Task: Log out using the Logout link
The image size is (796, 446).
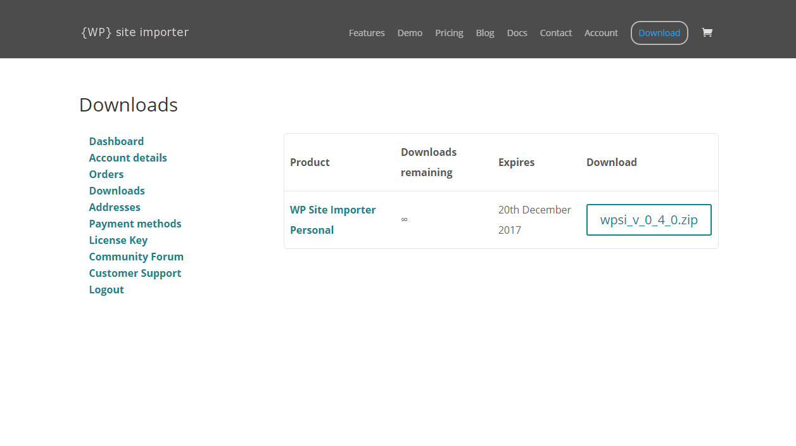Action: pyautogui.click(x=106, y=290)
